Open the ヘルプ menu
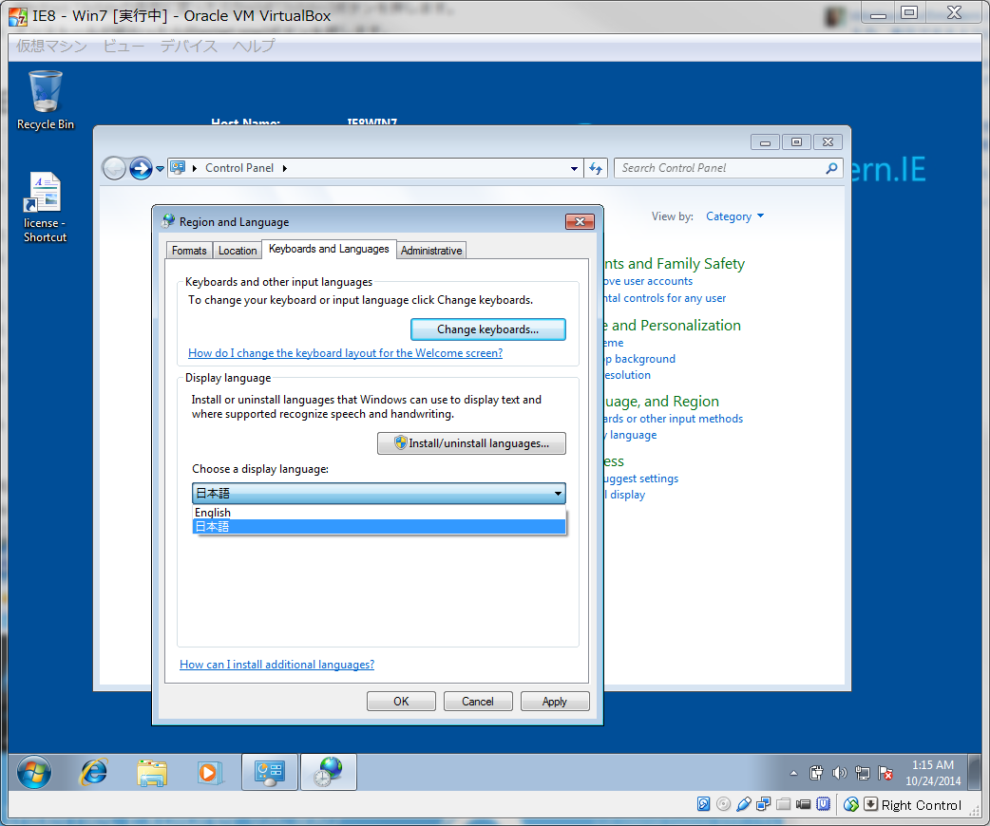Viewport: 990px width, 826px height. click(x=254, y=47)
